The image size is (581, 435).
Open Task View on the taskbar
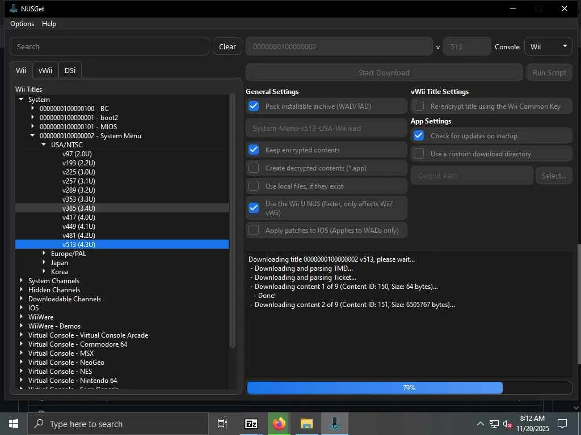(222, 424)
